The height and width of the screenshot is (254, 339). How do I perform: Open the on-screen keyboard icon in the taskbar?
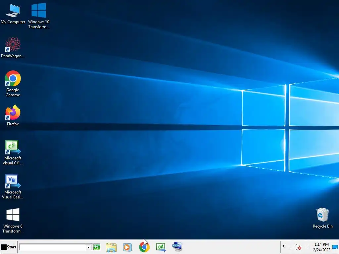tap(177, 247)
